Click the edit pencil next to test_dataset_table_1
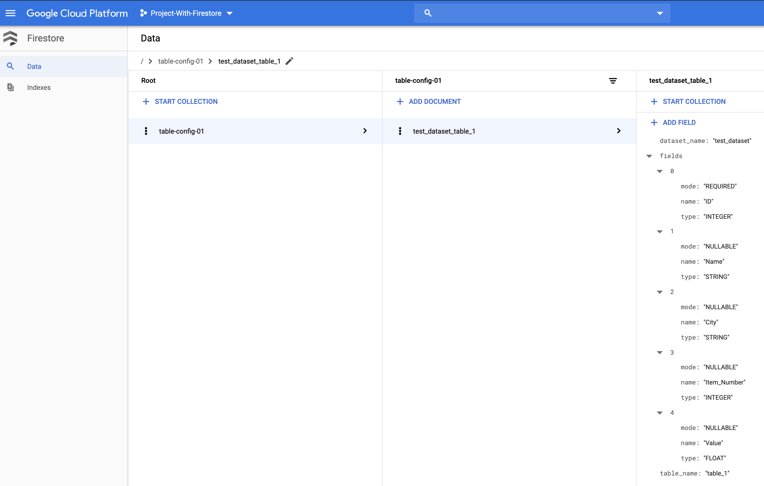This screenshot has width=764, height=486. click(x=289, y=61)
